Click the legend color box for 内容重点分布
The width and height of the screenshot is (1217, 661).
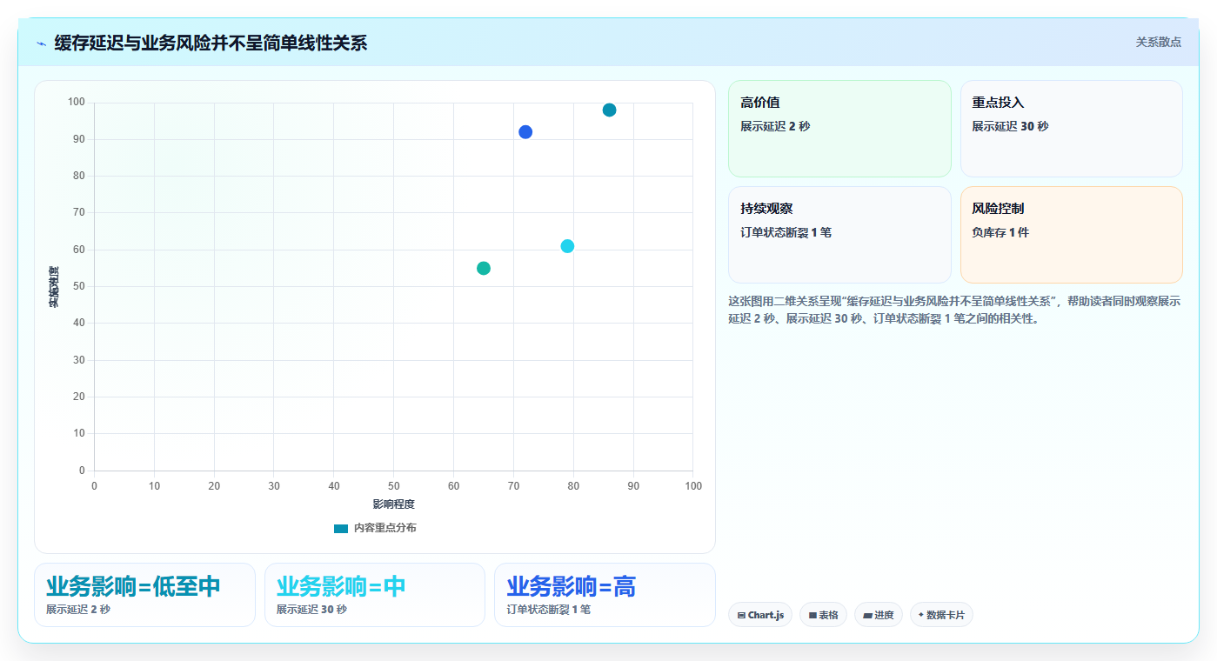(341, 529)
